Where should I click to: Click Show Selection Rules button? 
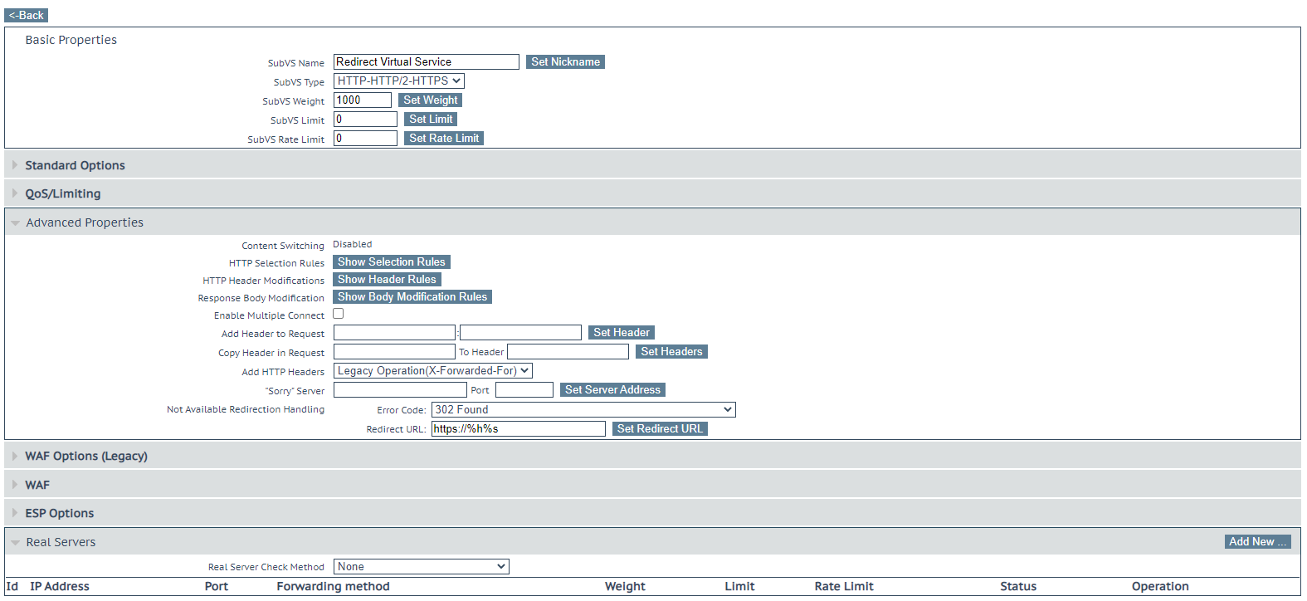point(392,262)
